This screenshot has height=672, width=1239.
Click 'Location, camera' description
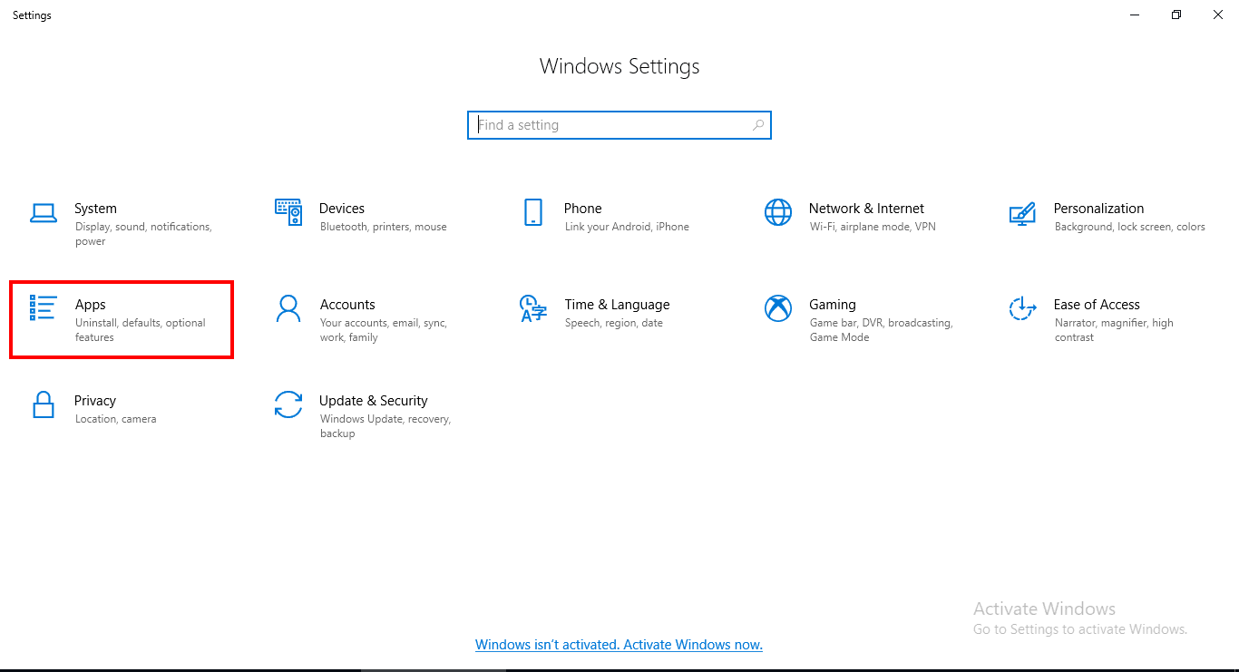click(116, 419)
